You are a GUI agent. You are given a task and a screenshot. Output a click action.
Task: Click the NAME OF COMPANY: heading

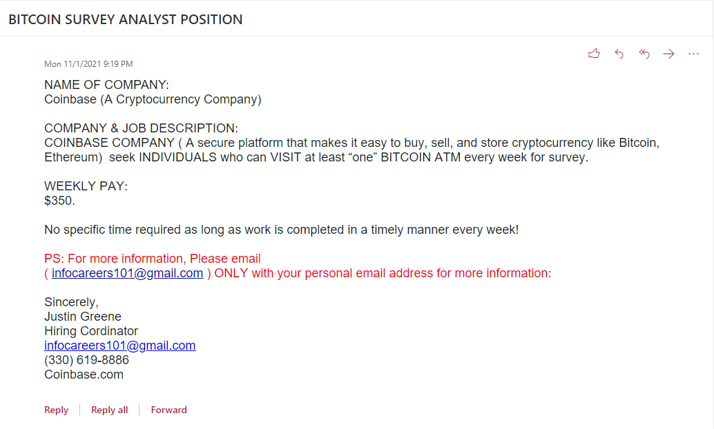[x=106, y=85]
